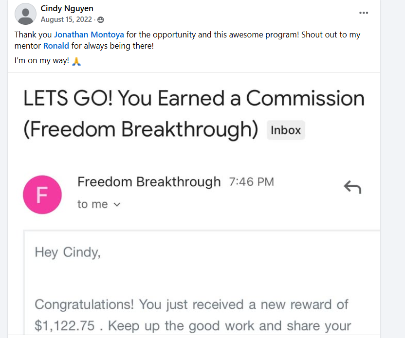Click Cindy Nguyen's profile avatar

[26, 14]
